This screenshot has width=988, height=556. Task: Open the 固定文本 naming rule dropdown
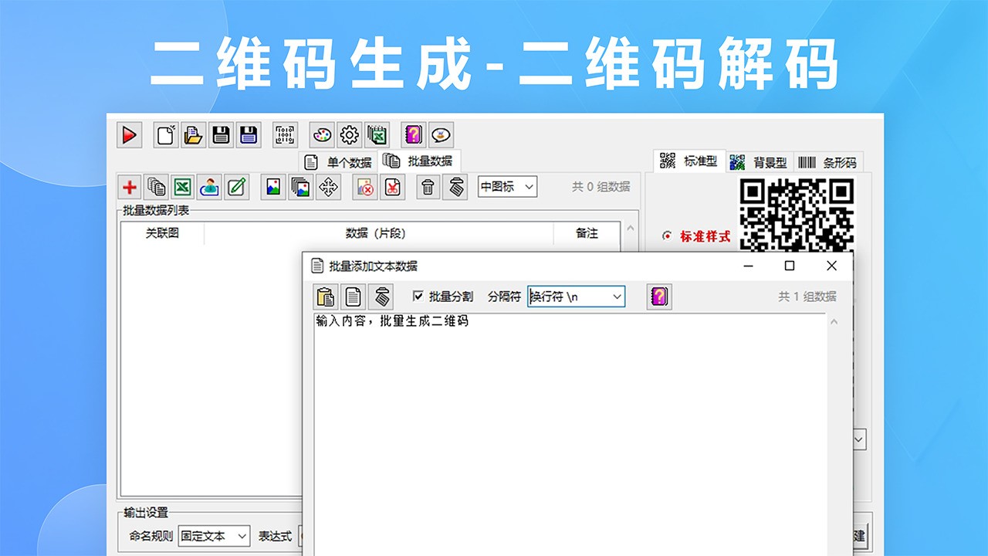tap(214, 536)
